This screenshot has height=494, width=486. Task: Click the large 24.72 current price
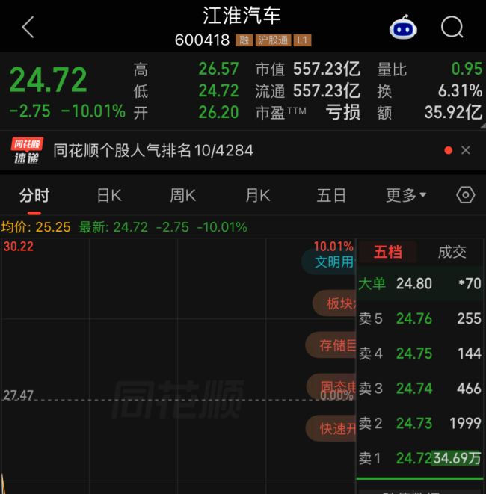pyautogui.click(x=48, y=80)
